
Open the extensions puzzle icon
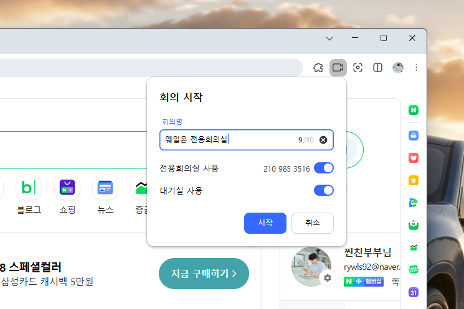[318, 68]
